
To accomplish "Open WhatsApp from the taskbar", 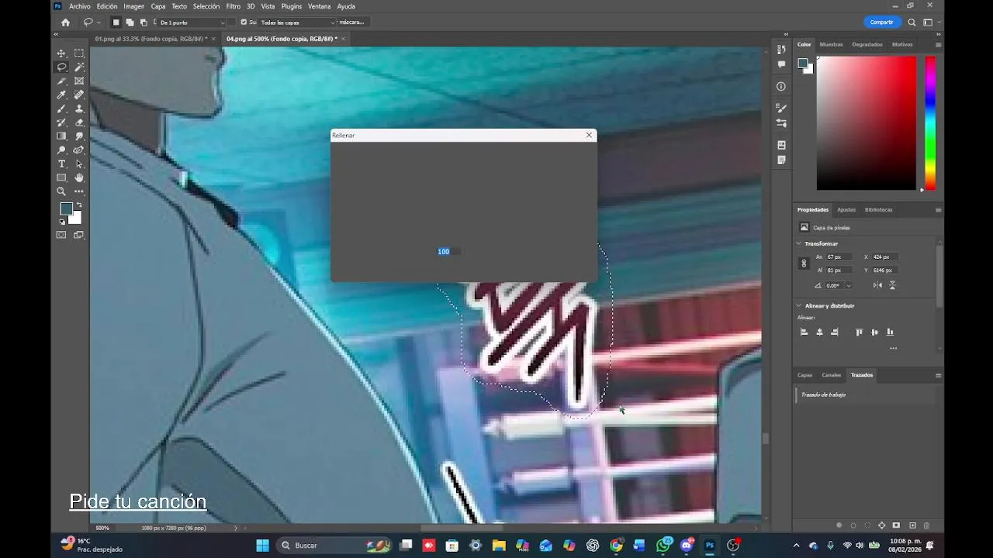I will [x=663, y=546].
